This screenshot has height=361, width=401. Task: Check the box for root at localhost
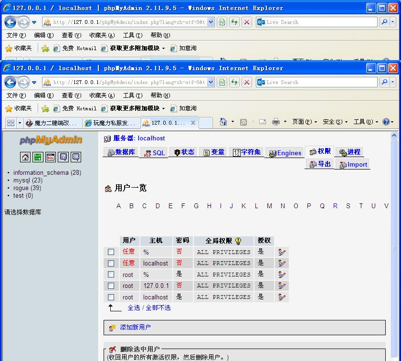tap(111, 297)
